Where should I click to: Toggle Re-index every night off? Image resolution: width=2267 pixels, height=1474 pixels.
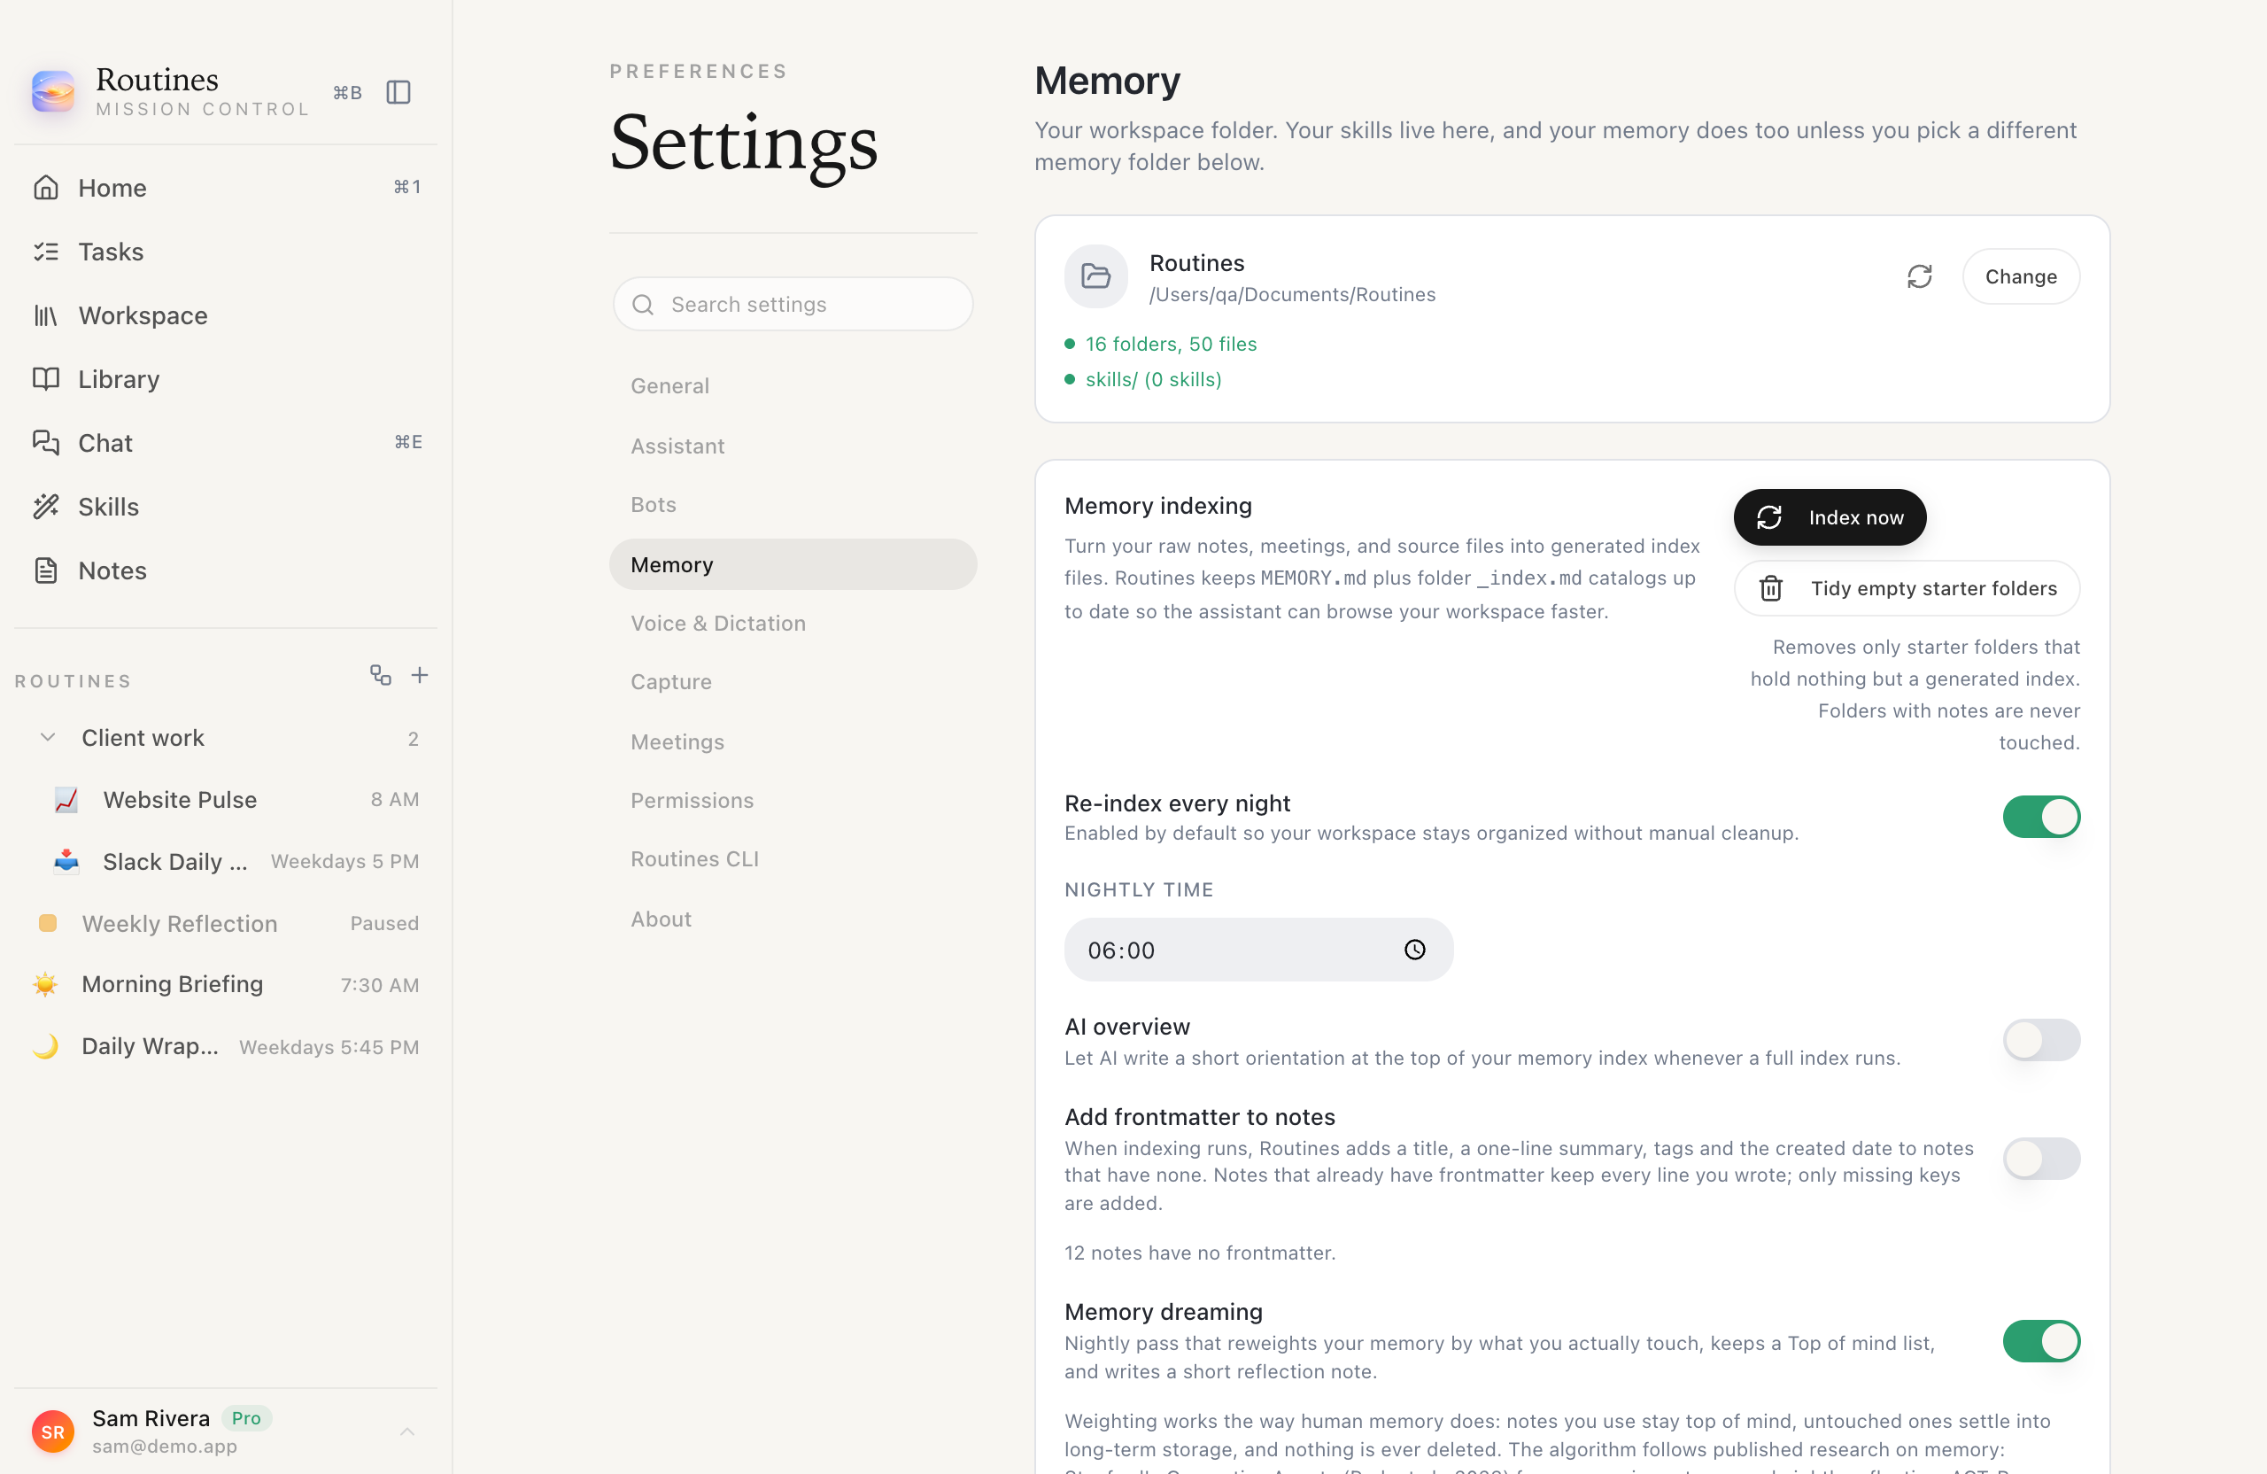(2041, 818)
